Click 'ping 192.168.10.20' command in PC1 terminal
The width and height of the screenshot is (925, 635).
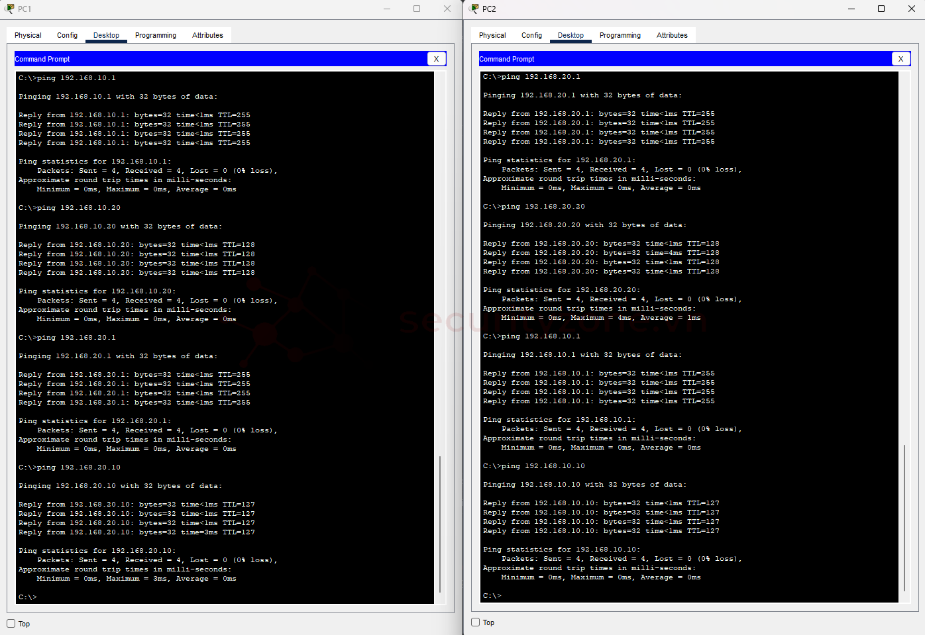click(x=79, y=208)
